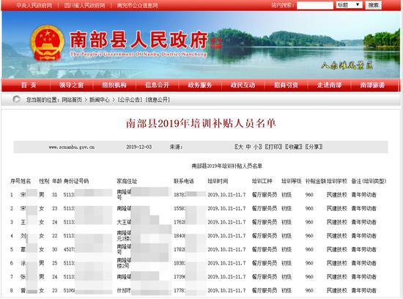Click 新闻中心 in breadcrumb trail
Screen dimensions: 403x299
pos(100,100)
